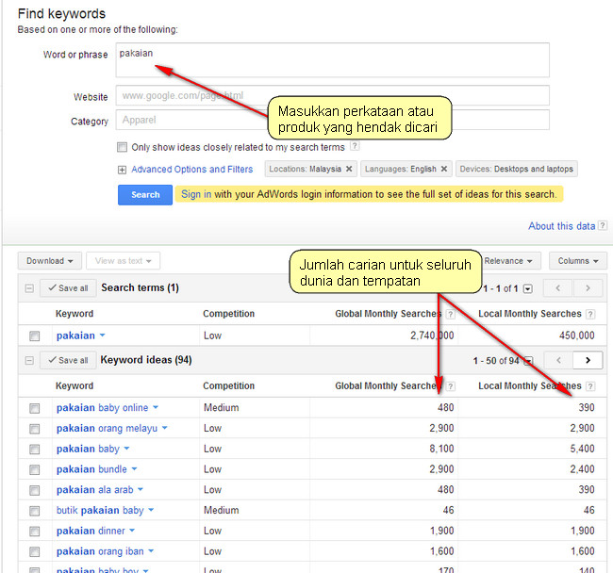
Task: Go to next page of keyword ideas
Action: point(588,360)
